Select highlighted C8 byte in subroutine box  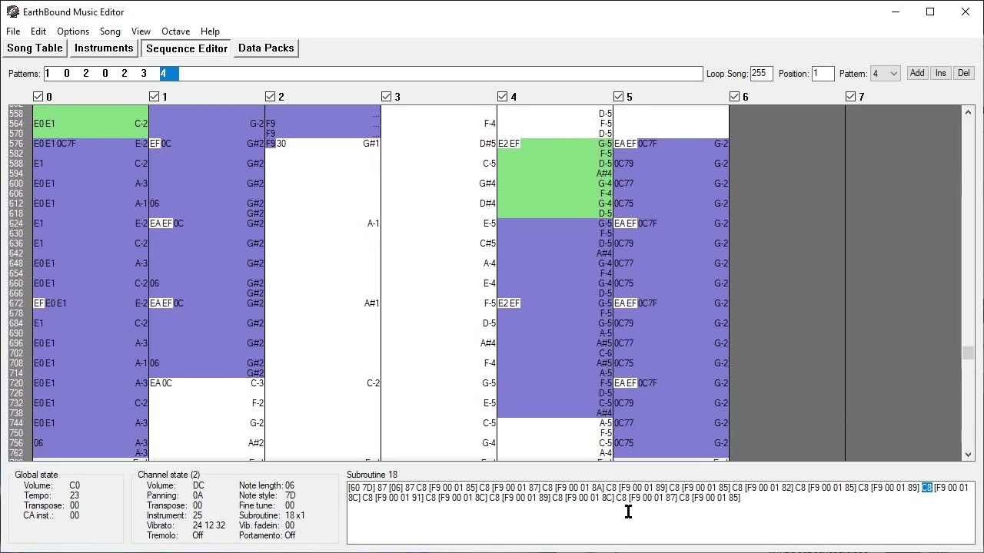926,488
